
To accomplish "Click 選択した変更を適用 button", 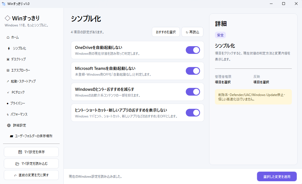I will (x=277, y=177).
